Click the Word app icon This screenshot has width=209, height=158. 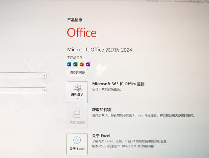click(69, 64)
